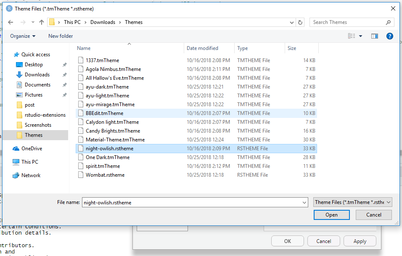Open the rstudio-extensions folder

[45, 115]
